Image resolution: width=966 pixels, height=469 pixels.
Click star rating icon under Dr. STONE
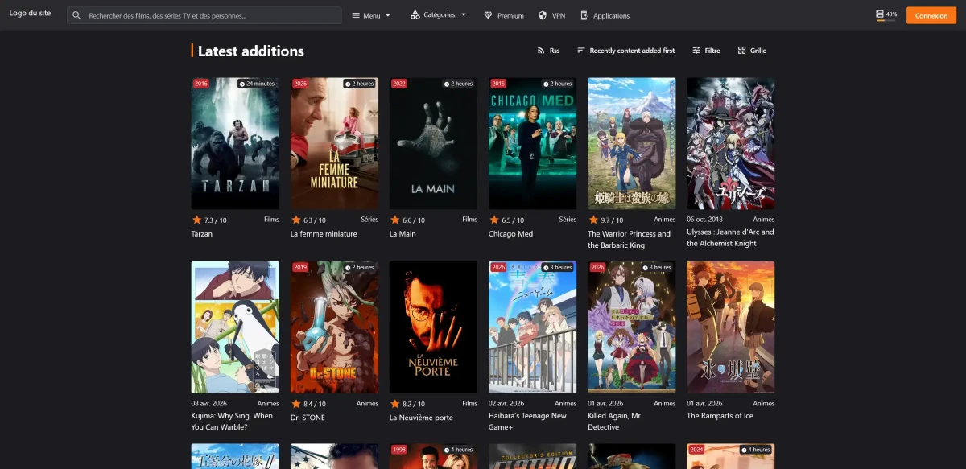tap(295, 403)
